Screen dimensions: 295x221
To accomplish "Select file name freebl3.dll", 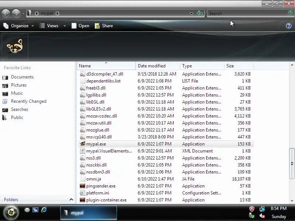I will pos(96,88).
